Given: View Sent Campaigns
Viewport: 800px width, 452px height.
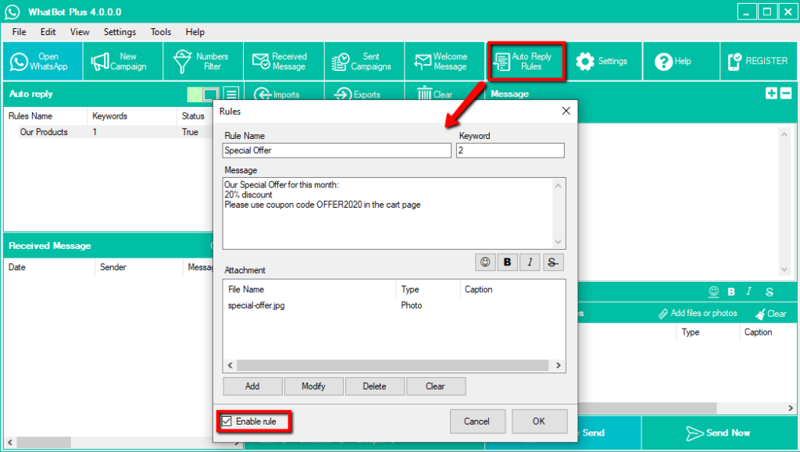Looking at the screenshot, I should [363, 62].
